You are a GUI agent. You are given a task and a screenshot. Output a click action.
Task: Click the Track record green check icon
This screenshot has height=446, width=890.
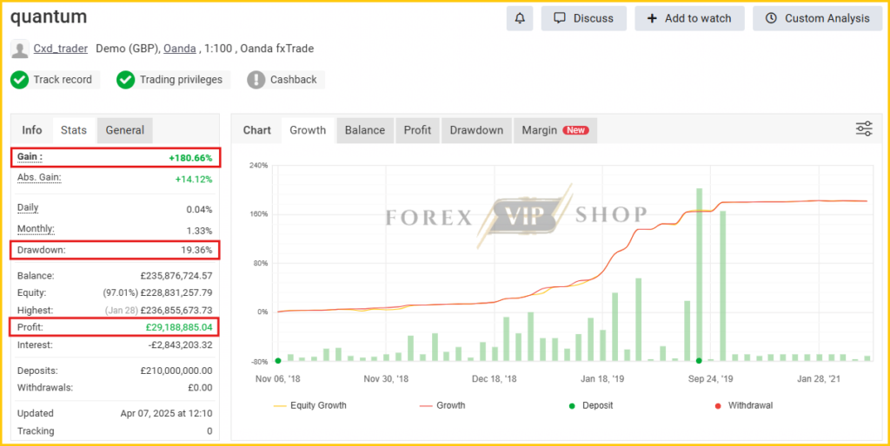pos(19,80)
